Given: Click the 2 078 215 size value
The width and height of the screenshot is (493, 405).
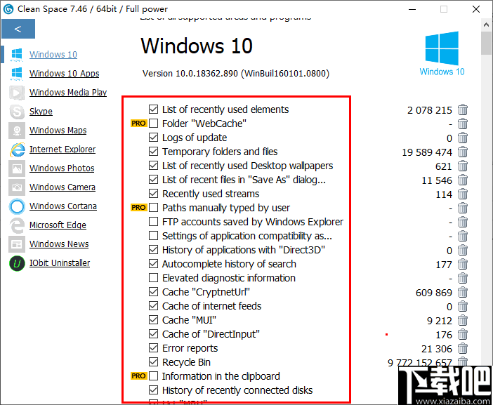Looking at the screenshot, I should (430, 110).
